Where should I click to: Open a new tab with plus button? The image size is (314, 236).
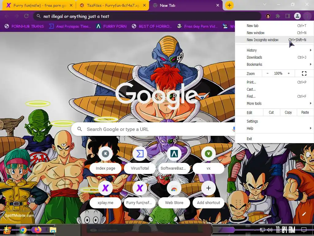(229, 5)
